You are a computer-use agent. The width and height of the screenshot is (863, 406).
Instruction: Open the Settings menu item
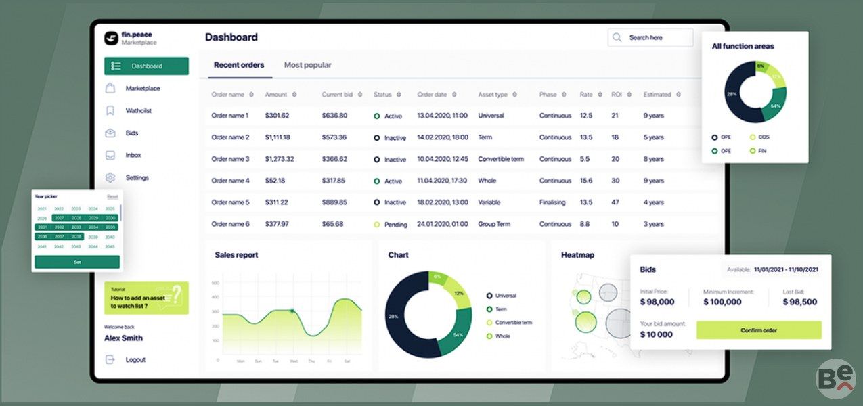137,178
